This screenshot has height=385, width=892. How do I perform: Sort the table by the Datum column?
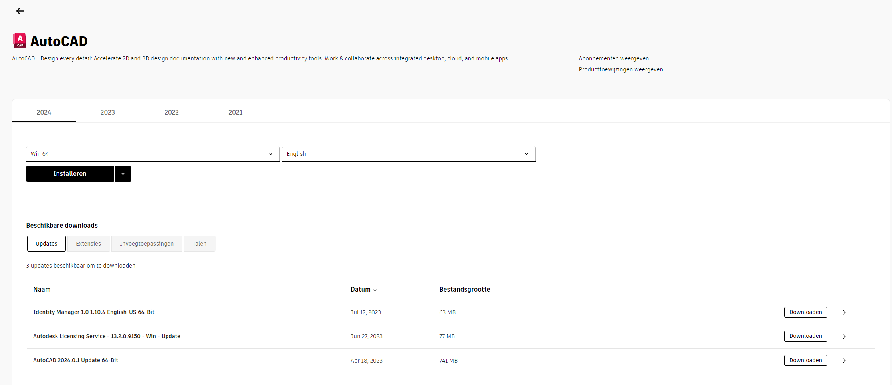364,289
